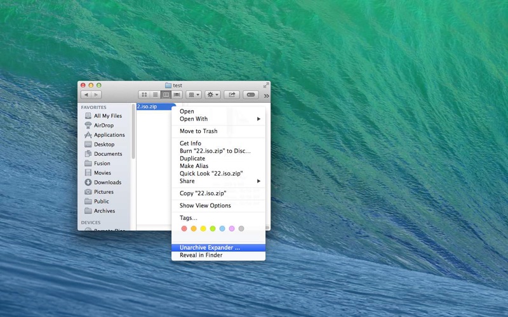The width and height of the screenshot is (508, 317).
Task: Click the Share toolbar button
Action: click(x=232, y=94)
